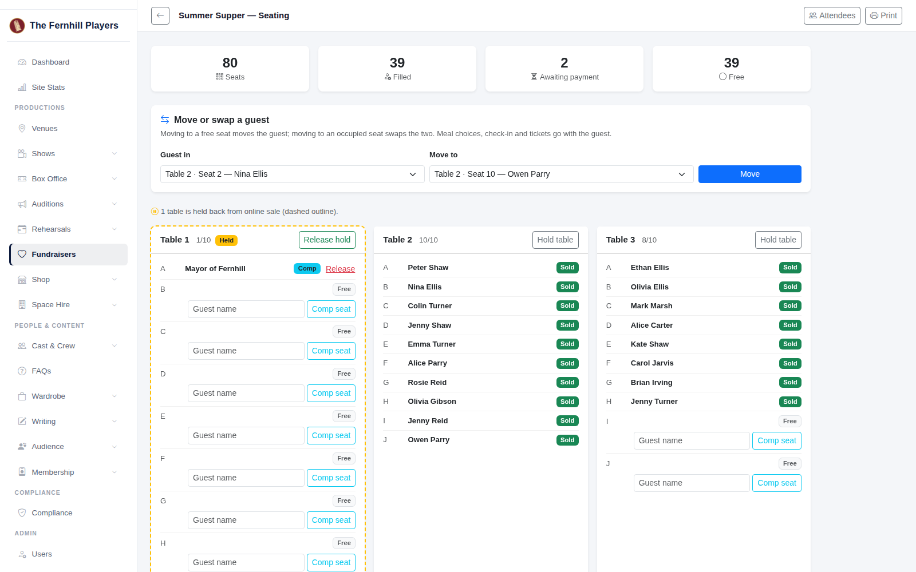Click the back arrow button
Image resolution: width=916 pixels, height=572 pixels.
click(160, 15)
